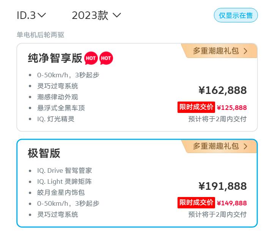
Task: Click the IQ. Drive 智驾管家 feature
Action: click(x=64, y=170)
